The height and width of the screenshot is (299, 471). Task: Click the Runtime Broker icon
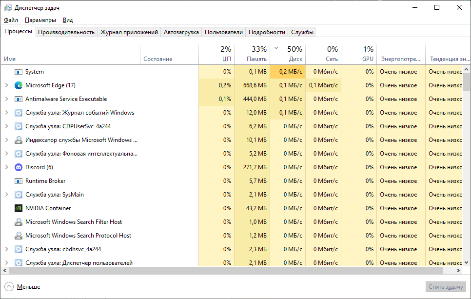coord(19,181)
